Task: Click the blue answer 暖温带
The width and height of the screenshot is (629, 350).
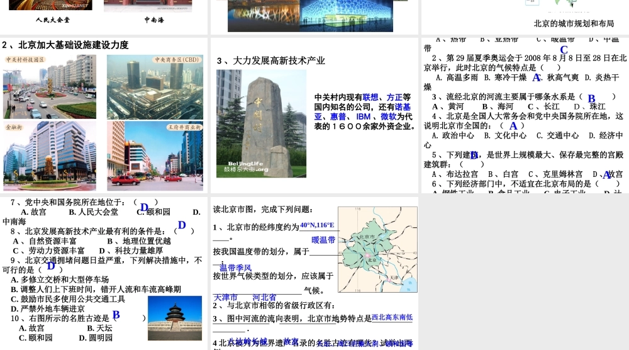Action: coord(323,240)
